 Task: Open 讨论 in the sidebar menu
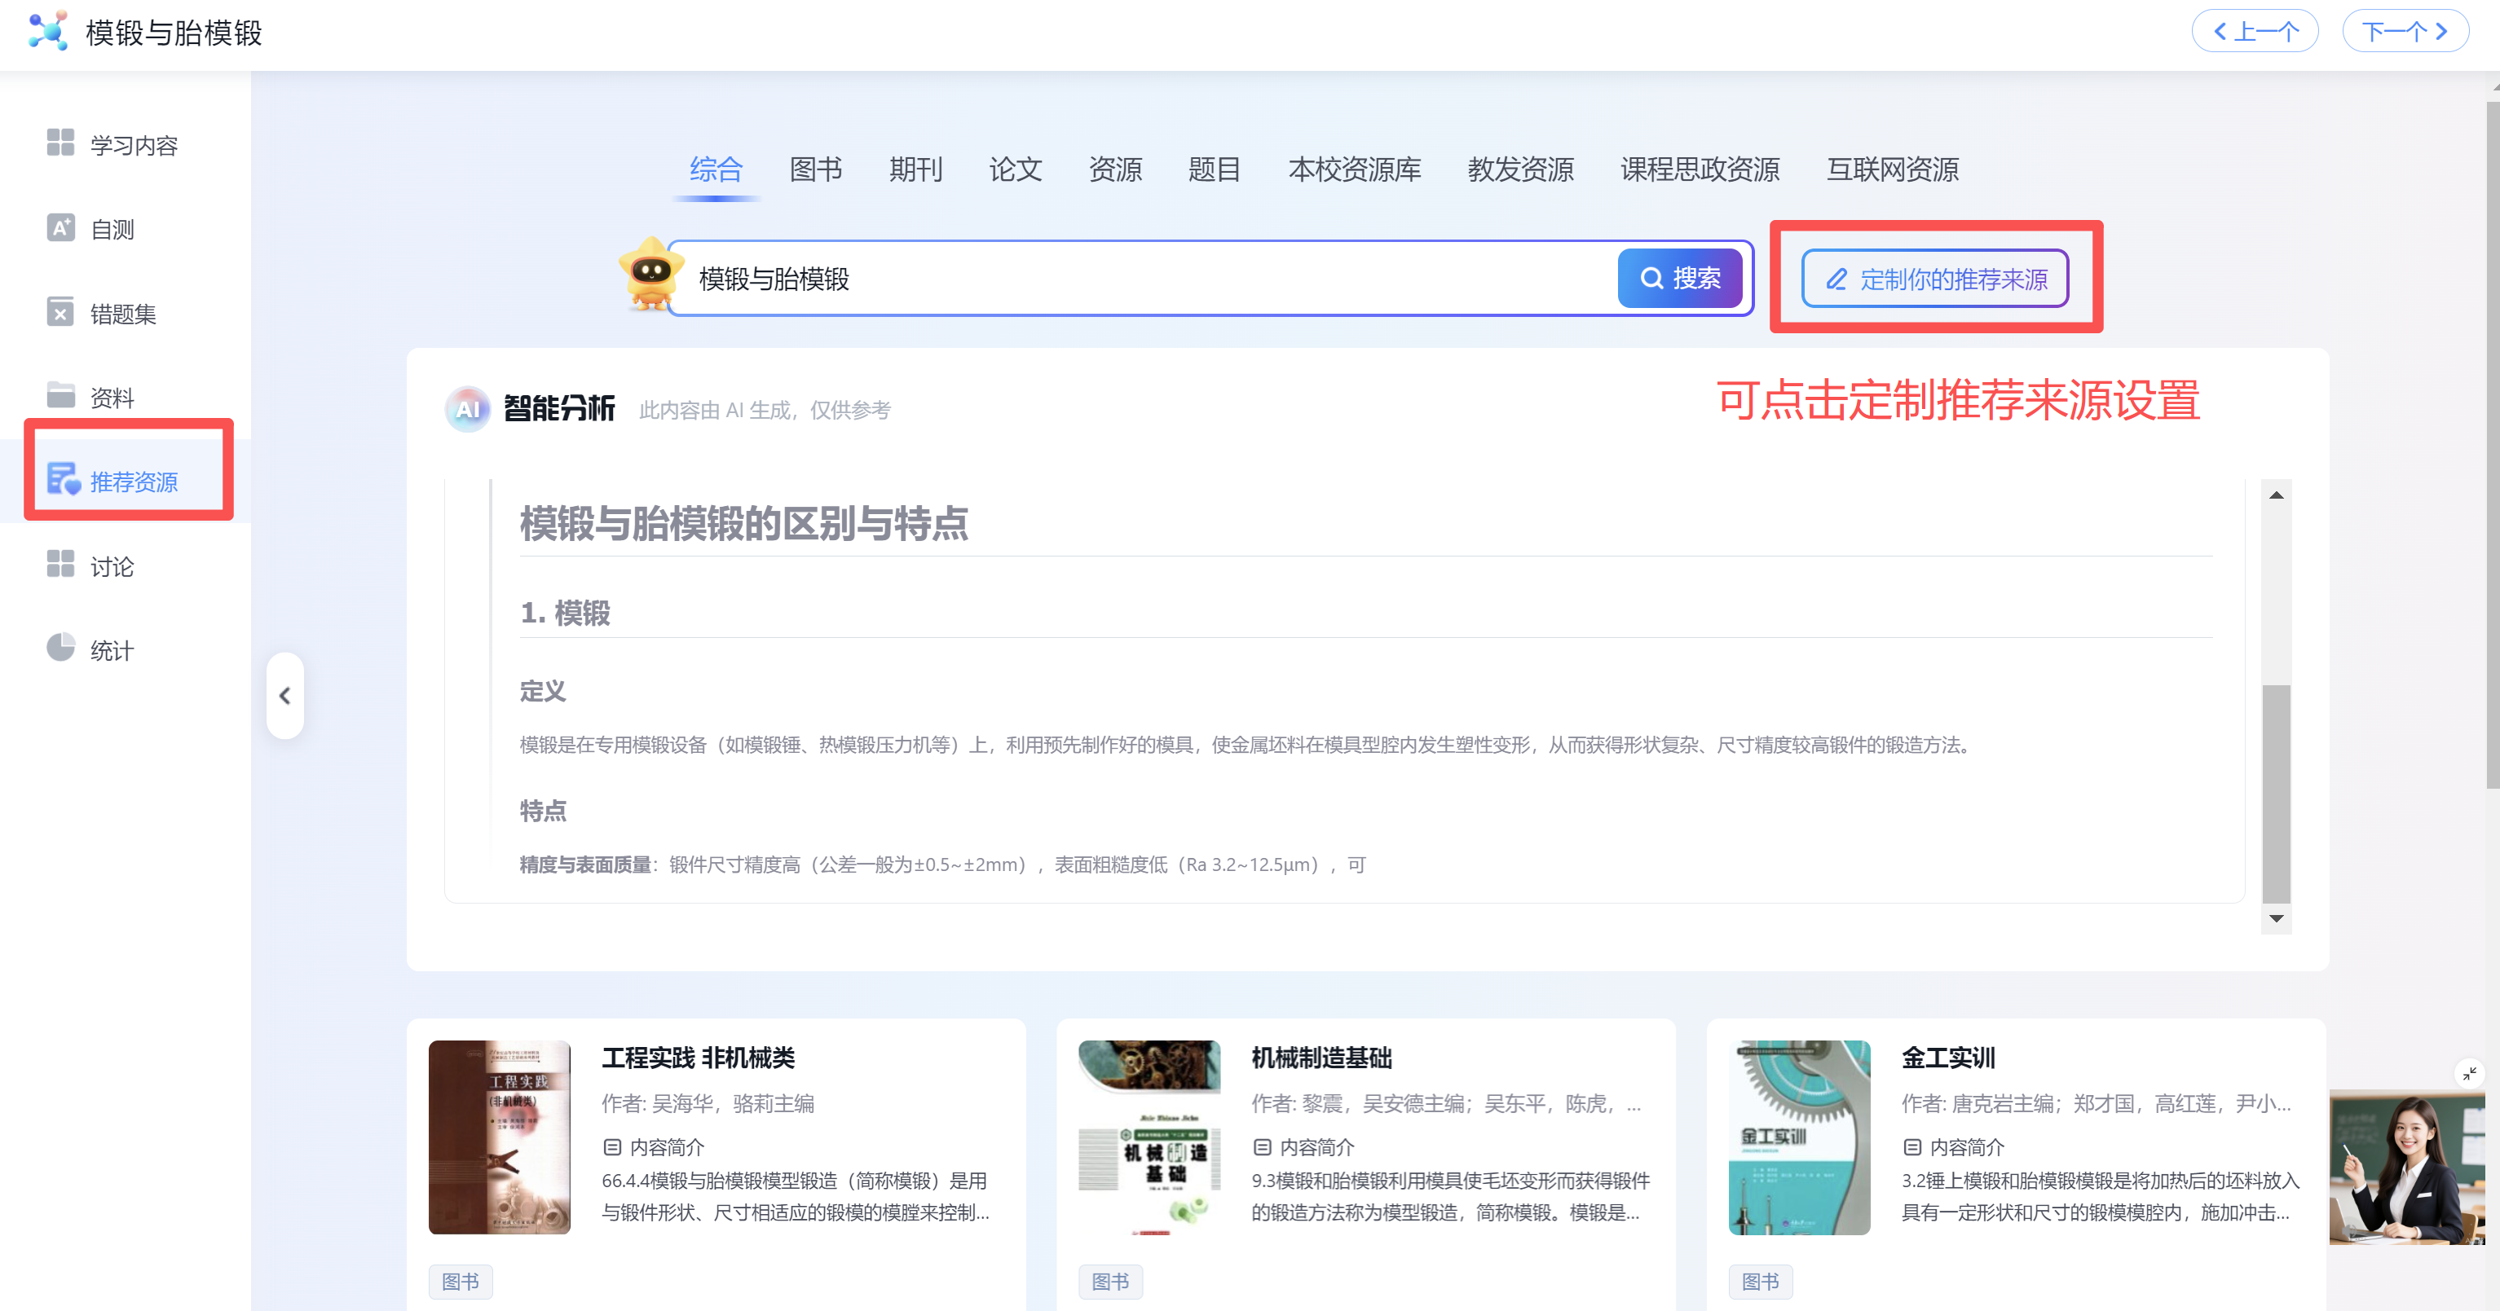(x=112, y=567)
